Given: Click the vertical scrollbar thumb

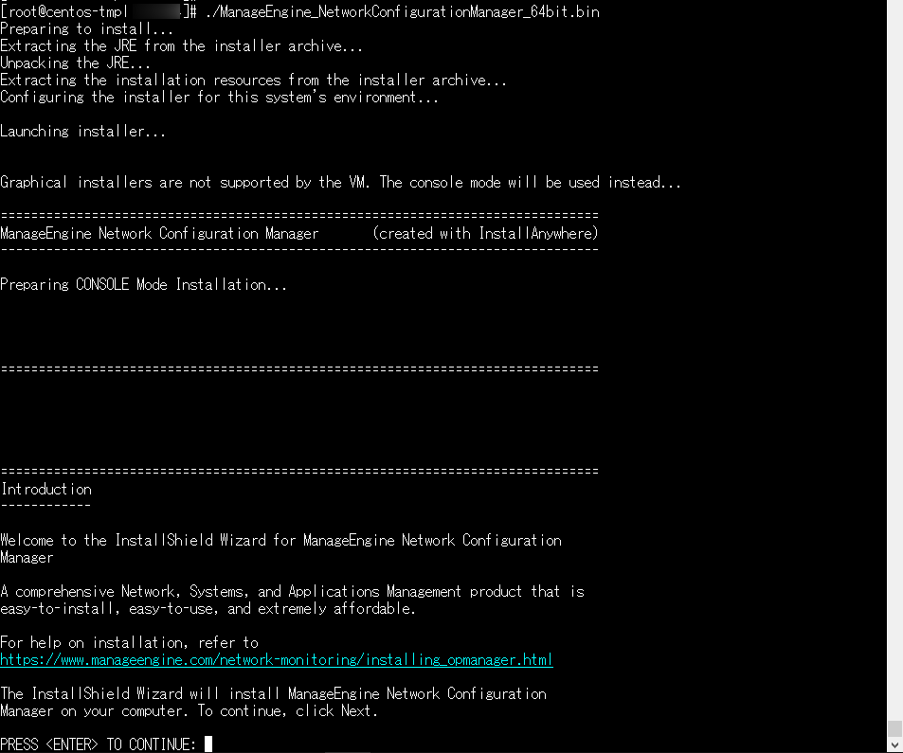Looking at the screenshot, I should coord(894,728).
